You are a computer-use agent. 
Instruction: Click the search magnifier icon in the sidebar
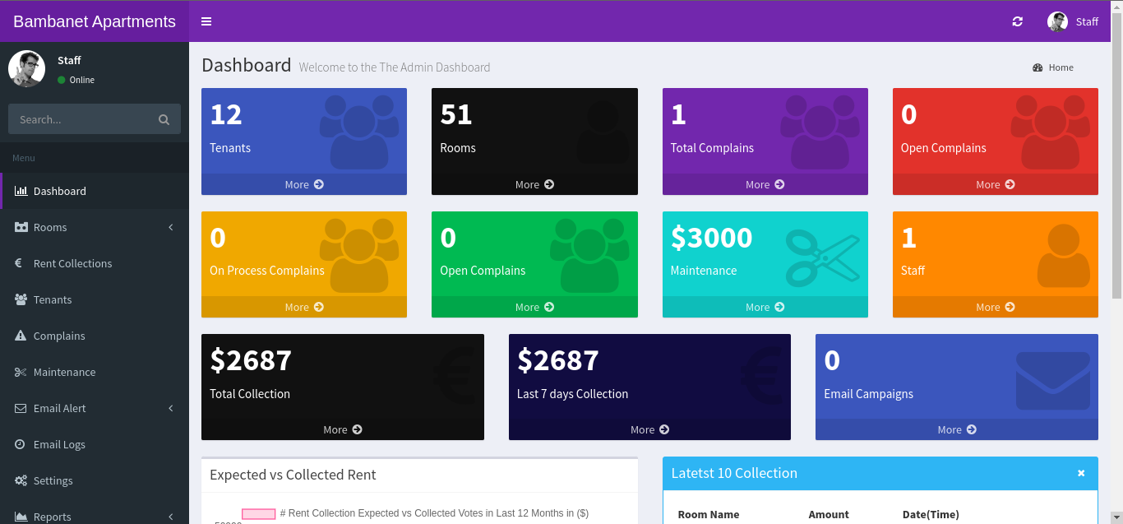[x=164, y=119]
